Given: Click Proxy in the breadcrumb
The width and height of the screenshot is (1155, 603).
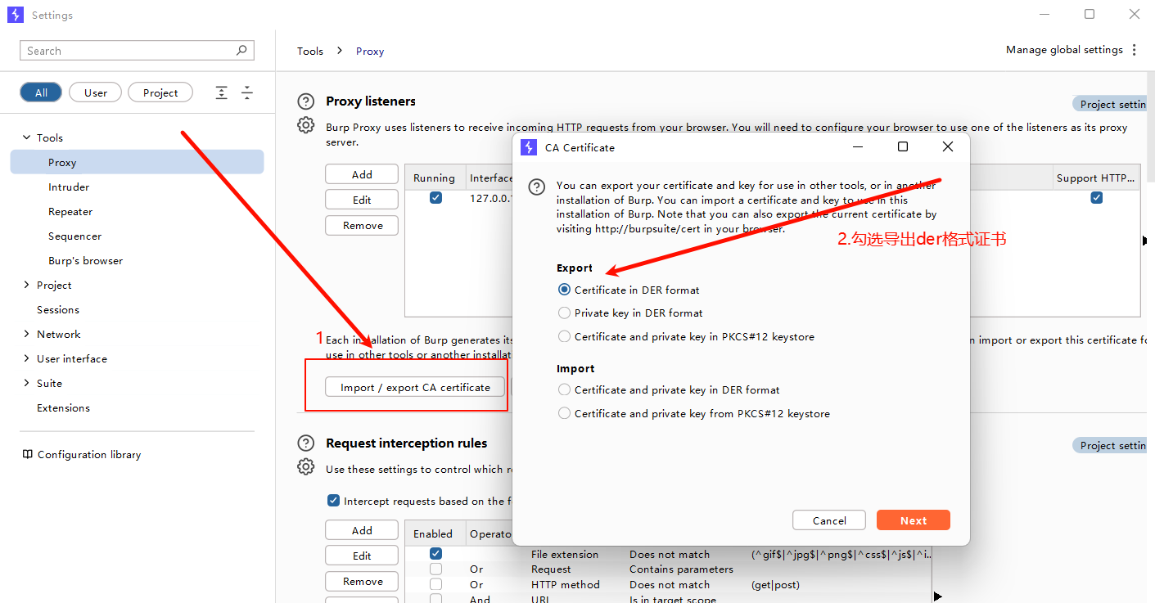Looking at the screenshot, I should (370, 51).
